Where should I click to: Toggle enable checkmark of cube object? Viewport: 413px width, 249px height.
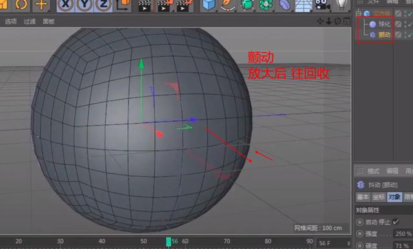click(x=410, y=13)
